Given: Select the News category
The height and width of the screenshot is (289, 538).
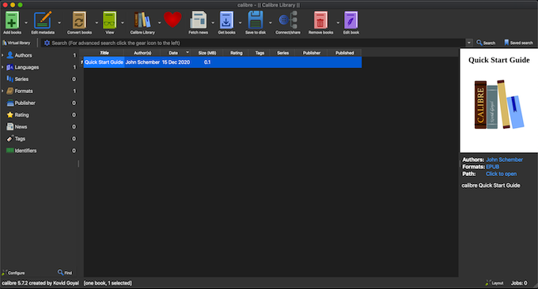Looking at the screenshot, I should 21,126.
